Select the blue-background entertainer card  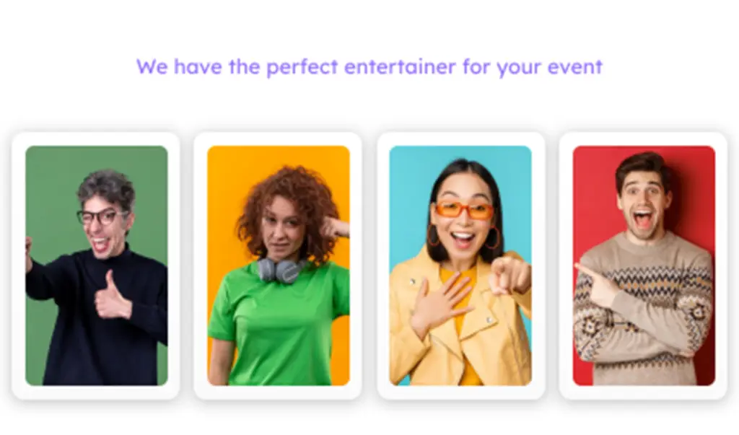pos(460,265)
